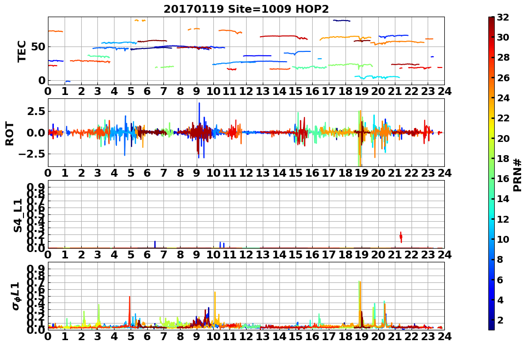Image resolution: width=527 pixels, height=347 pixels.
Task: Click colorbar tick label "12"
Action: 503,219
